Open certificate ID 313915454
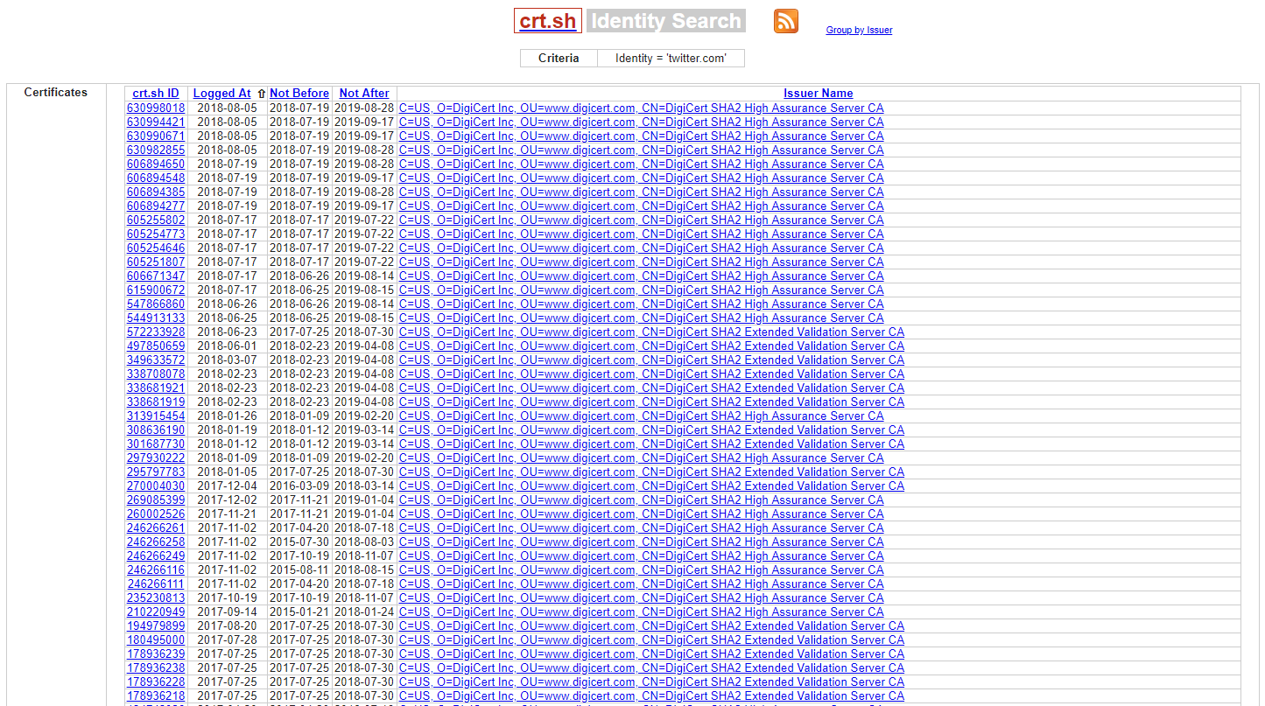Screen dimensions: 1265x706 [x=156, y=416]
